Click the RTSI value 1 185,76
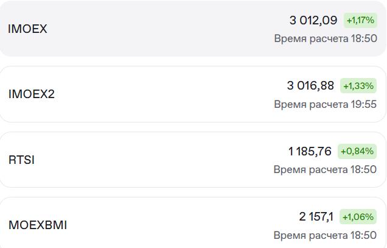This screenshot has height=248, width=387. pos(310,151)
